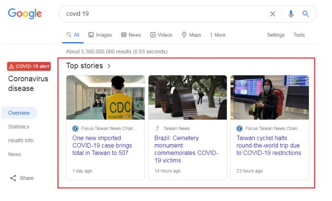The height and width of the screenshot is (201, 332).
Task: Click the Google logo
Action: 25,14
